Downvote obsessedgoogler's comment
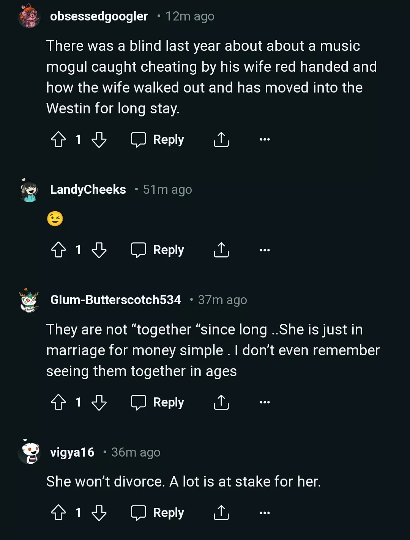This screenshot has height=540, width=410. click(99, 139)
